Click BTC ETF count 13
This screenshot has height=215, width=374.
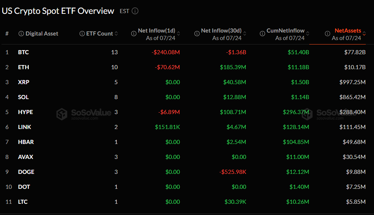tap(114, 52)
